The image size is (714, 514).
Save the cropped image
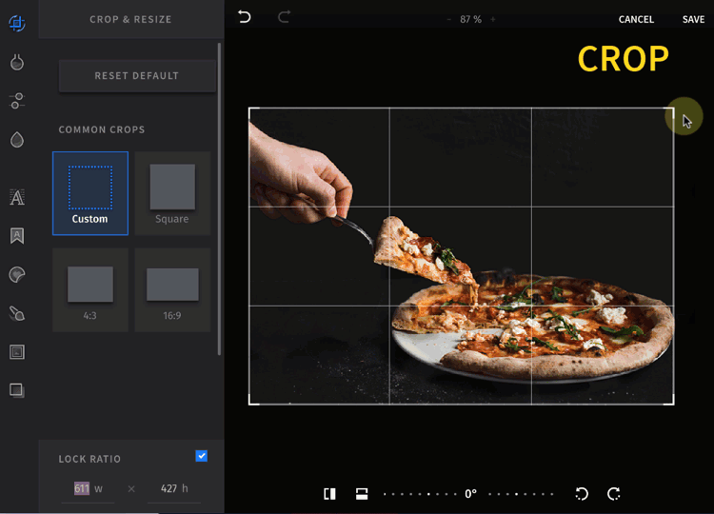(693, 20)
